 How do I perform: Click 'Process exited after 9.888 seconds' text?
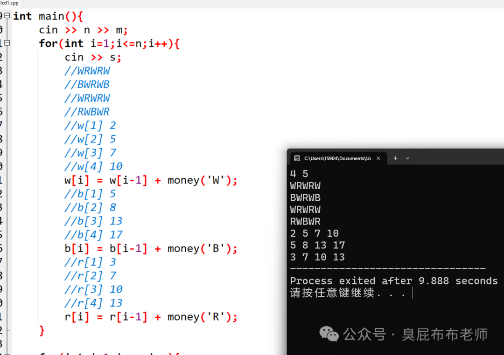[394, 281]
